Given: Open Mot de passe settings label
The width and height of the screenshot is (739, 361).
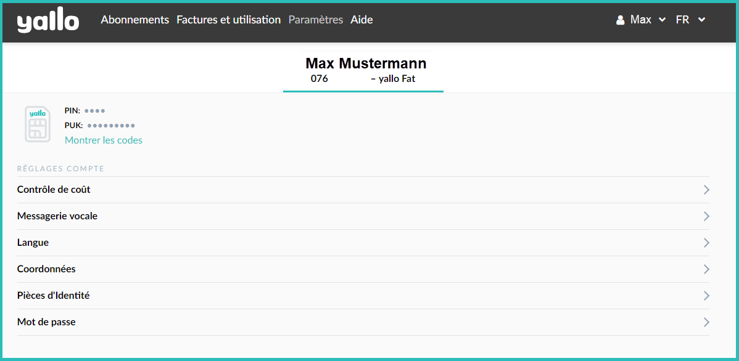Looking at the screenshot, I should point(46,322).
